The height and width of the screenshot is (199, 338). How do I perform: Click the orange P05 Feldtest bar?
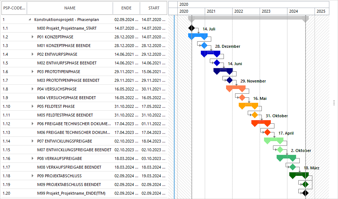tap(248, 105)
